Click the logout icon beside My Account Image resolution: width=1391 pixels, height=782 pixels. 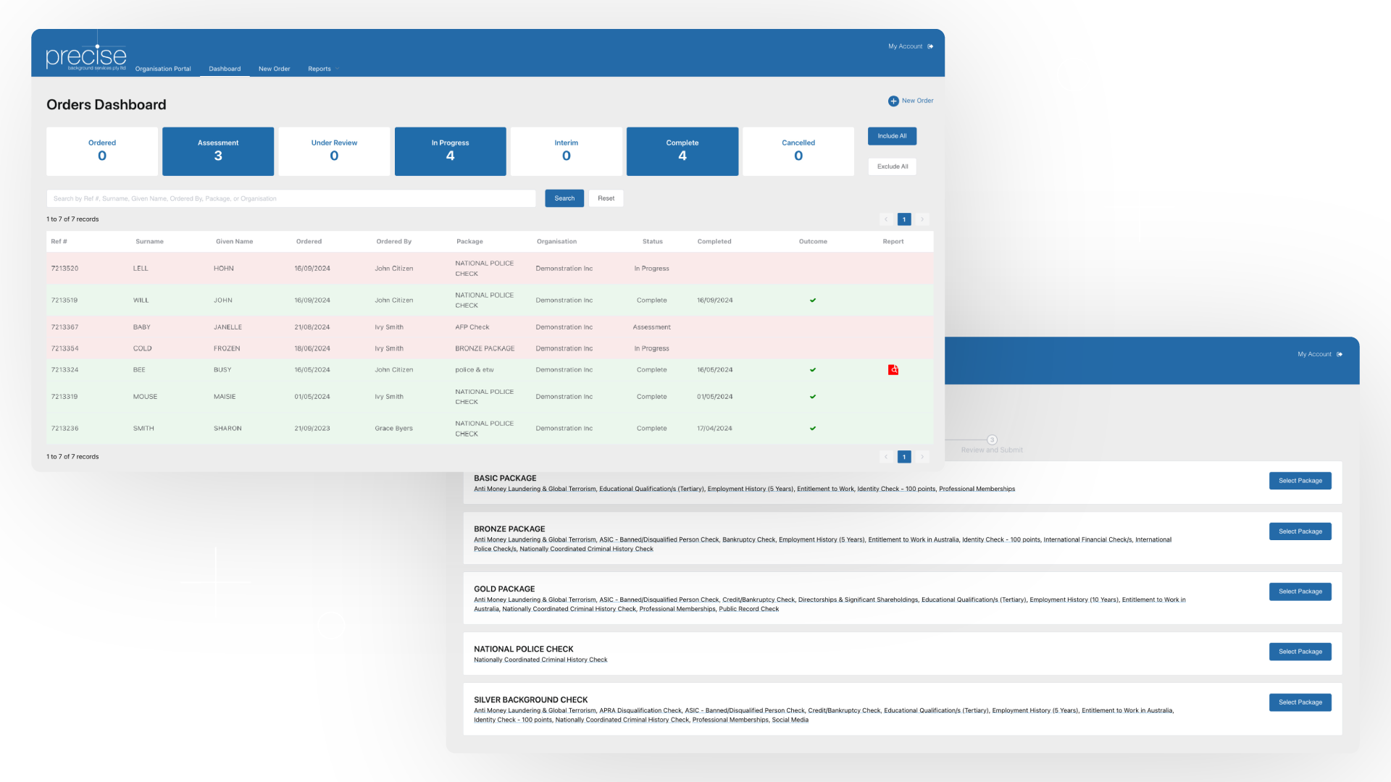click(x=930, y=46)
